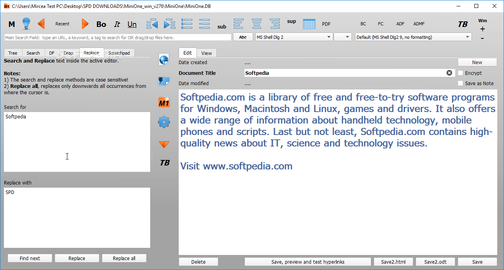The image size is (504, 270).
Task: Toggle strikethrough with the Abc button
Action: point(243,37)
